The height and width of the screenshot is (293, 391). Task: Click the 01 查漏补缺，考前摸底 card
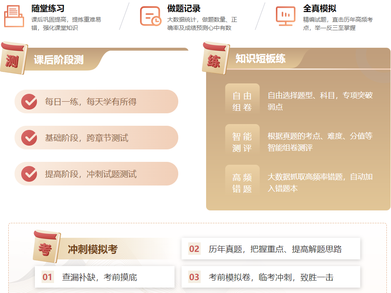coord(108,277)
